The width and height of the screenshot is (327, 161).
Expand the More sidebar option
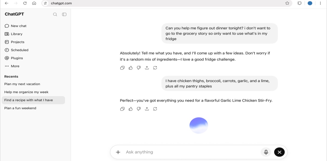(12, 66)
